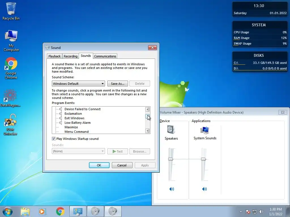This screenshot has height=217, width=290.
Task: Click the Browse... button
Action: click(140, 151)
